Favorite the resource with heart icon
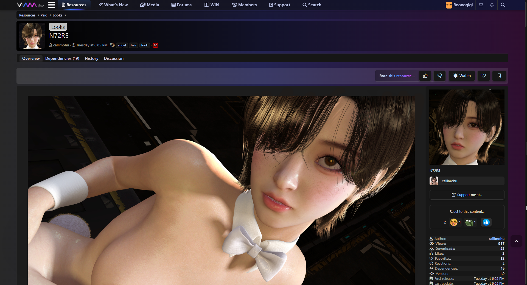The image size is (527, 285). [x=484, y=76]
